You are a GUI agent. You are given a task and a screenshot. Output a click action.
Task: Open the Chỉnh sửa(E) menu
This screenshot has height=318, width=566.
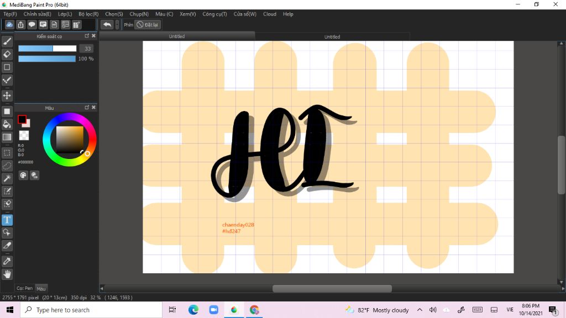[x=37, y=14]
